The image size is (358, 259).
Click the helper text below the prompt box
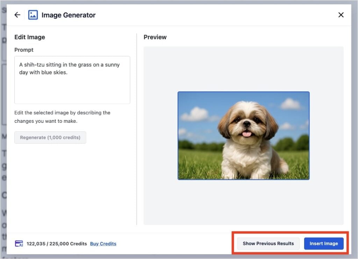coord(62,117)
